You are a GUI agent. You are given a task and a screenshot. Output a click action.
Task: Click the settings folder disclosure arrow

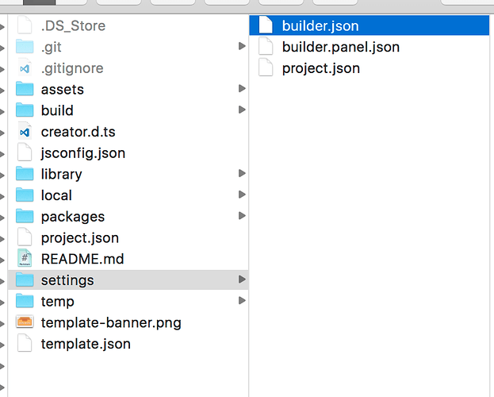click(x=241, y=280)
